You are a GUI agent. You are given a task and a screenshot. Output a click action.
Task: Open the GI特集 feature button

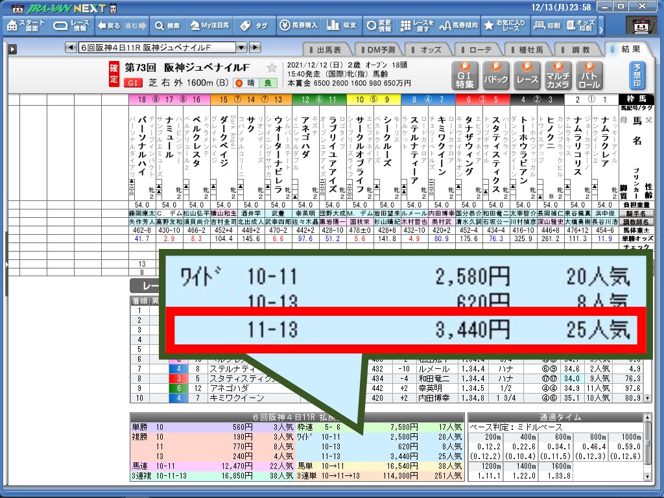coord(465,75)
